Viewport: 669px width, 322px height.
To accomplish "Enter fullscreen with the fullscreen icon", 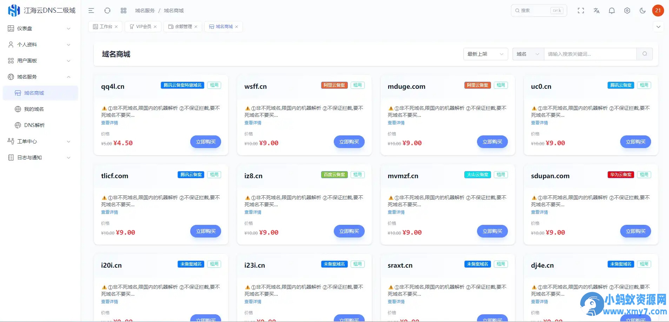I will click(581, 10).
